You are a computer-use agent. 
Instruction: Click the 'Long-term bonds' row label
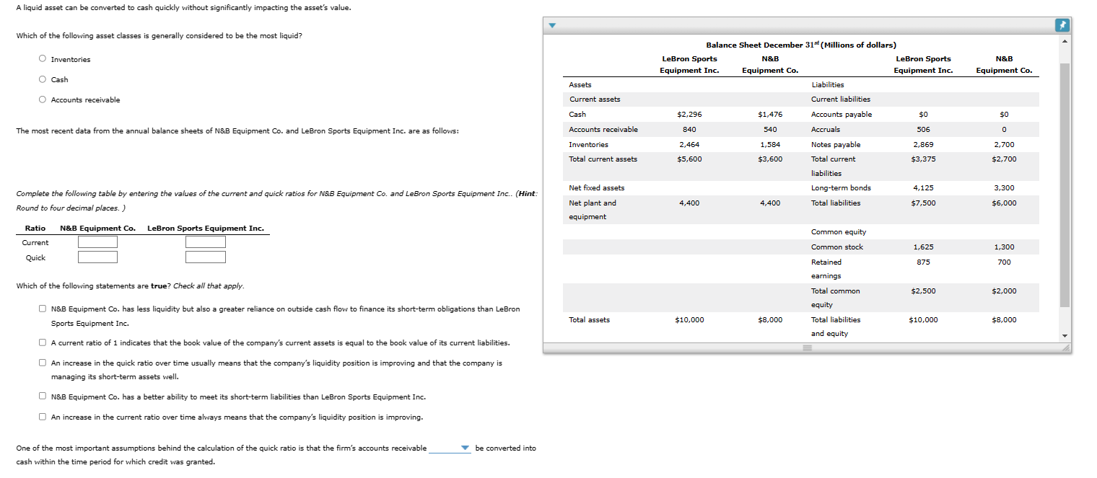tap(841, 187)
